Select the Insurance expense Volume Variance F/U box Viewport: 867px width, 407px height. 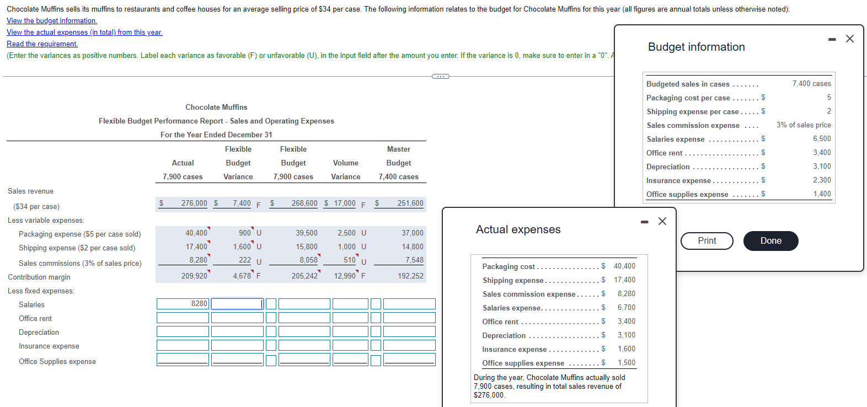point(376,345)
